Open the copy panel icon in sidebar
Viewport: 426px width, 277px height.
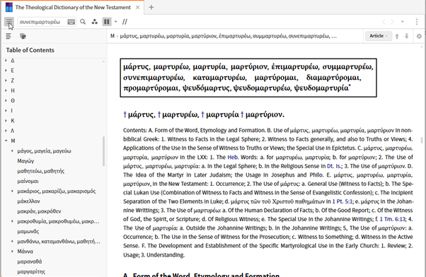[x=23, y=36]
